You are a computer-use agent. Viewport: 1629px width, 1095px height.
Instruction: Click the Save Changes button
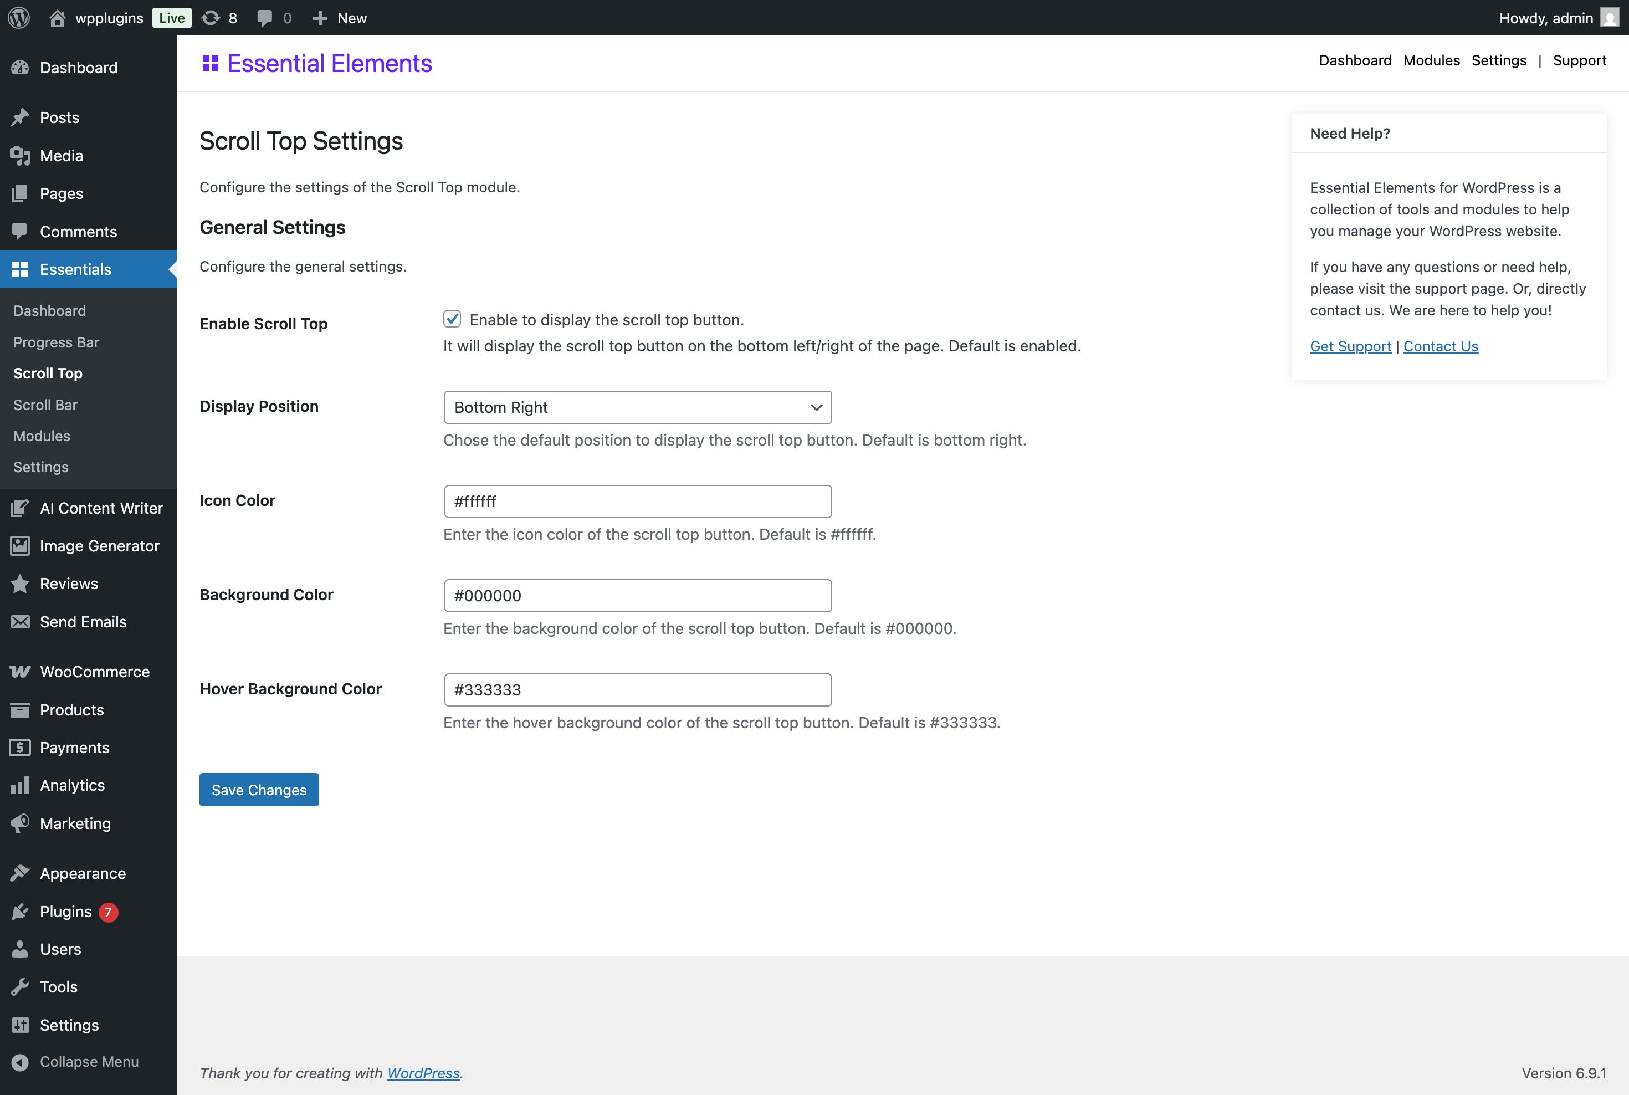point(259,790)
